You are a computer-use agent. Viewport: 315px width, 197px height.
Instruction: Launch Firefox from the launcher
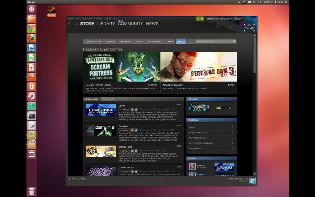[x=32, y=38]
